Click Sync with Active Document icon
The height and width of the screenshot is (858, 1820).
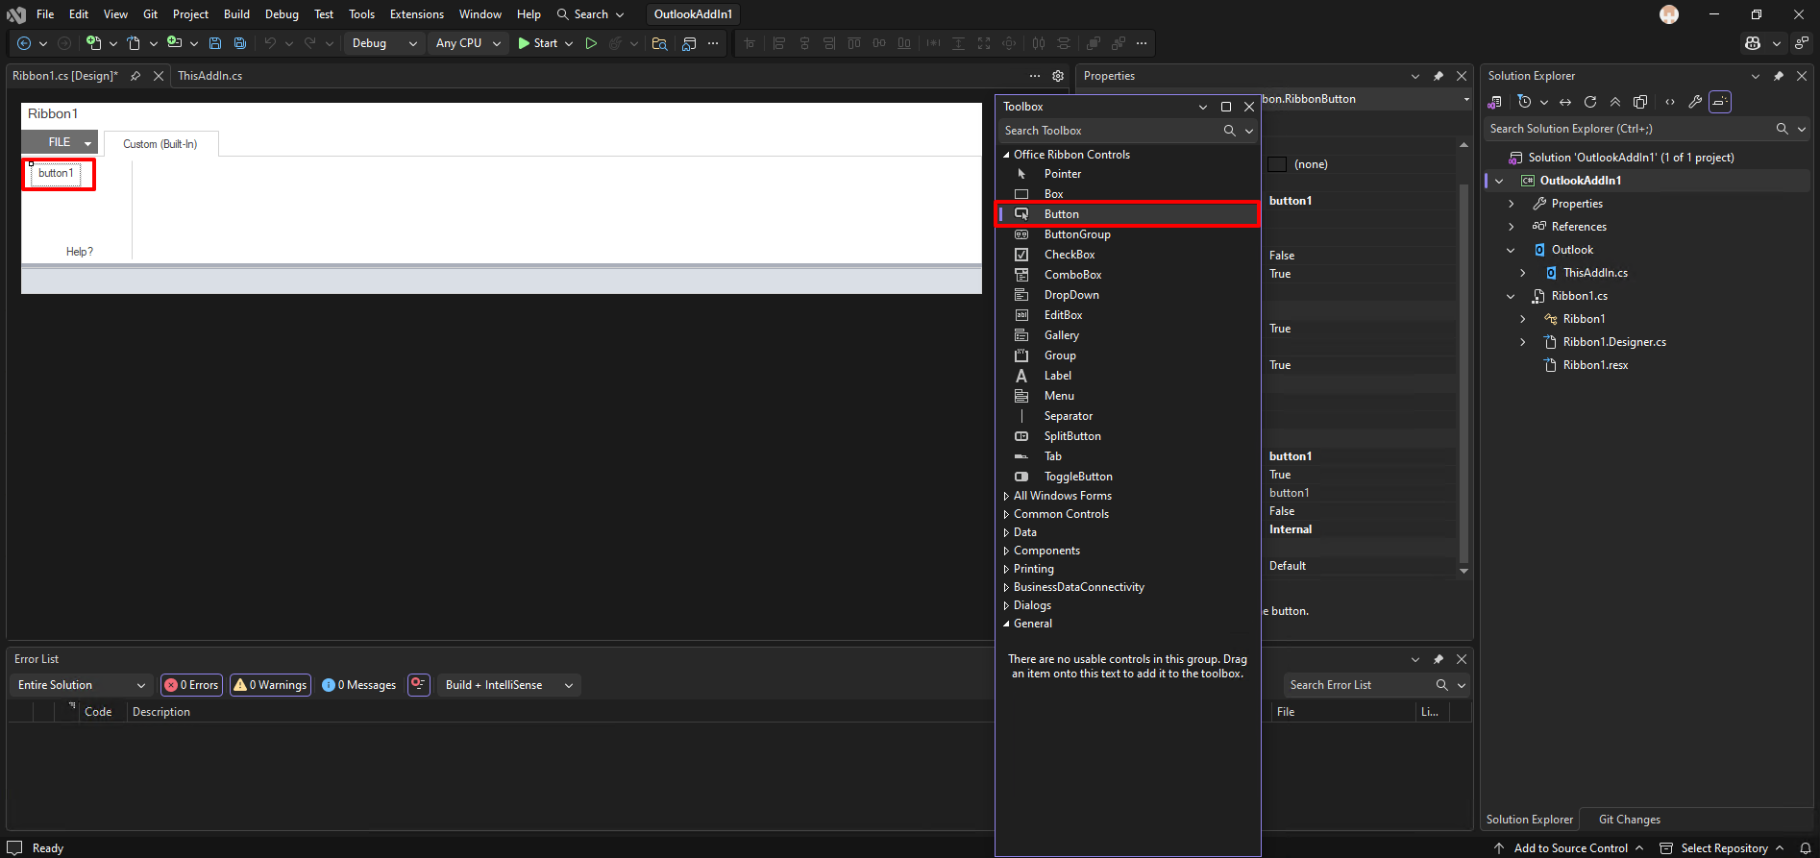(x=1565, y=102)
